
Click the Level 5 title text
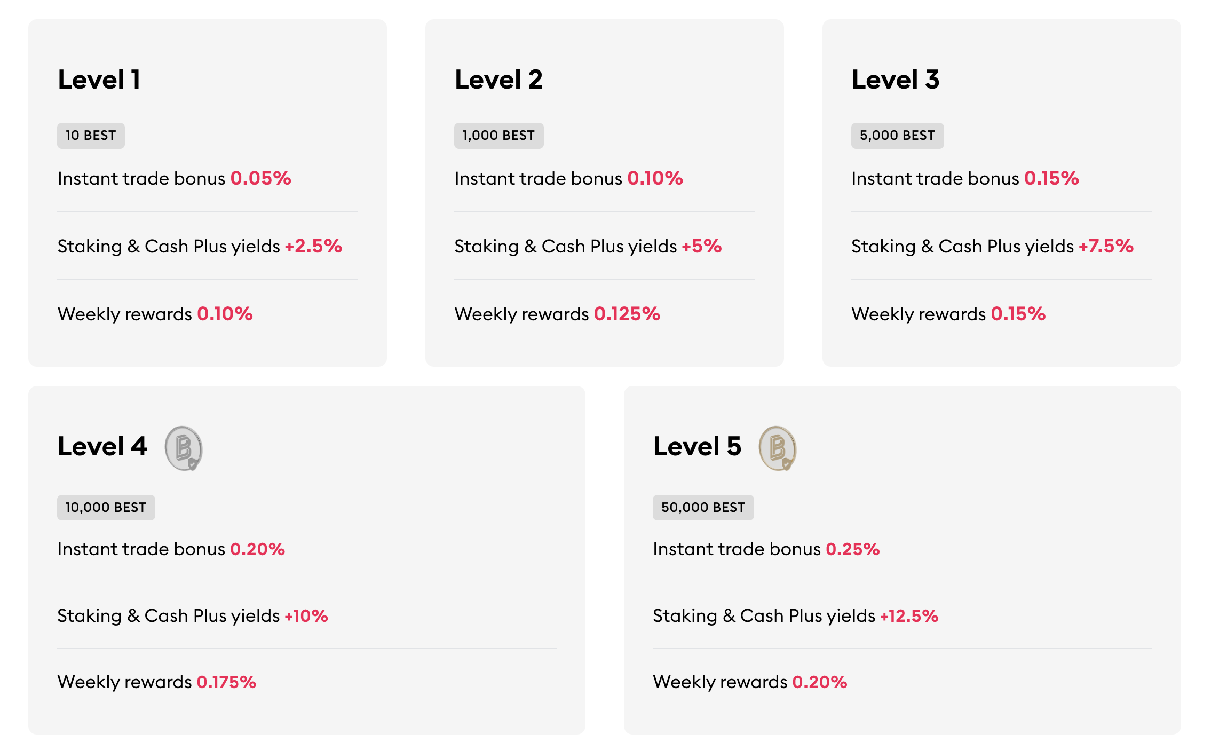698,446
